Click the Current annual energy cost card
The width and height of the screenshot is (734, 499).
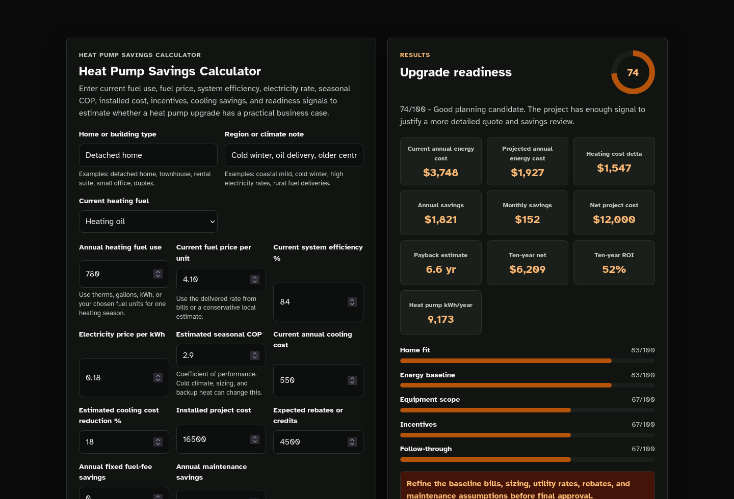click(x=441, y=161)
